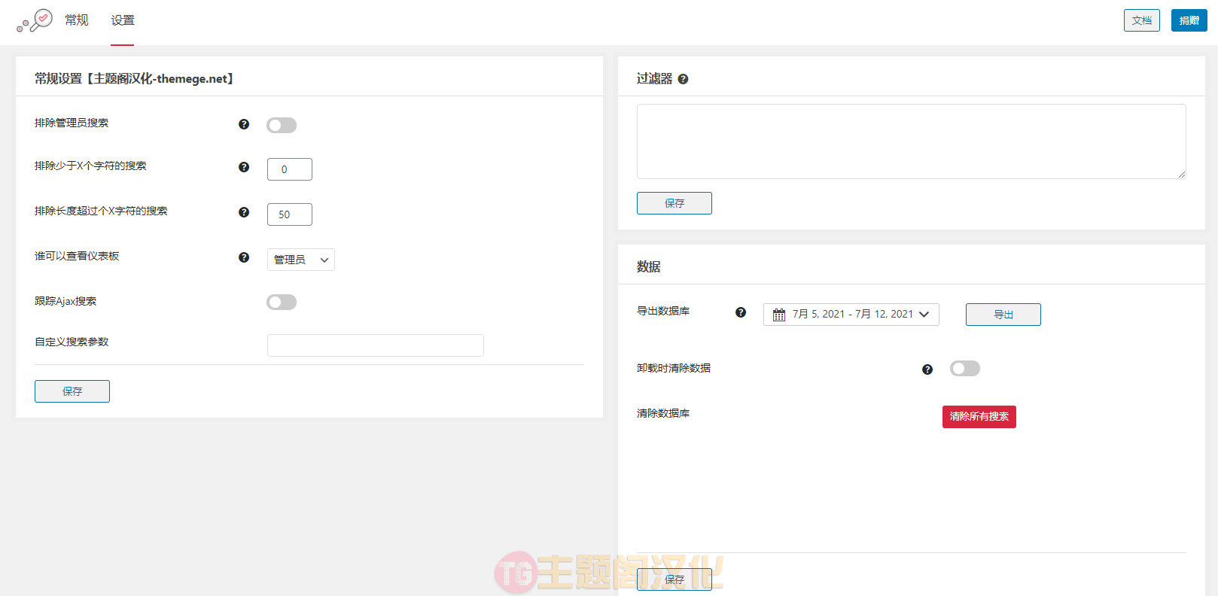1218x596 pixels.
Task: Focus the minimum characters field showing 0
Action: (x=290, y=169)
